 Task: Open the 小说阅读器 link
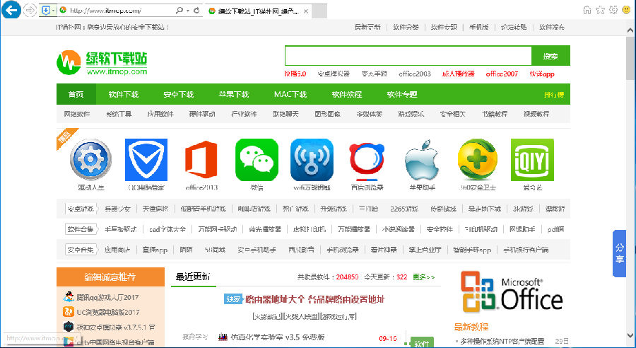pyautogui.click(x=399, y=229)
